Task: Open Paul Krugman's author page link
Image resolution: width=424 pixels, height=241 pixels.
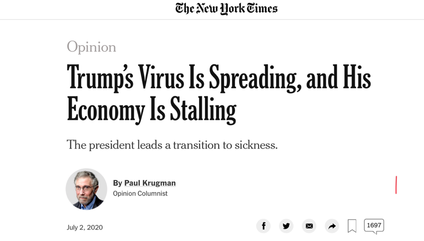Action: coord(150,183)
